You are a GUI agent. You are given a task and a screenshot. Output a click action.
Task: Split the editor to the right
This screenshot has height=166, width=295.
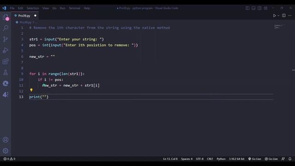(x=284, y=15)
